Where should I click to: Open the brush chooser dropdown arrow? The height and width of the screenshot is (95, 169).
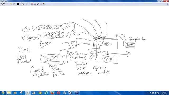tap(24, 4)
